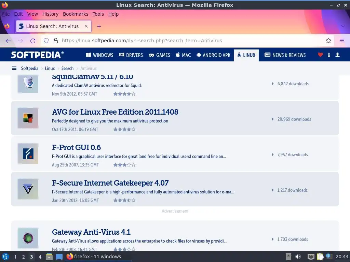
Task: Click the F-Secure Gatekeeper star rating
Action: click(x=124, y=200)
